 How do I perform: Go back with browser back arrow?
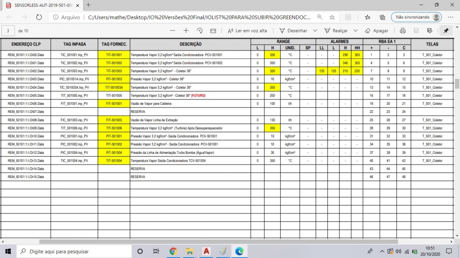(9, 17)
